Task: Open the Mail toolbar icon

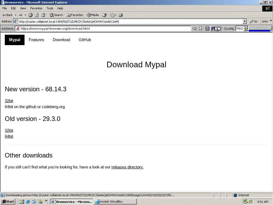Action: (112, 15)
